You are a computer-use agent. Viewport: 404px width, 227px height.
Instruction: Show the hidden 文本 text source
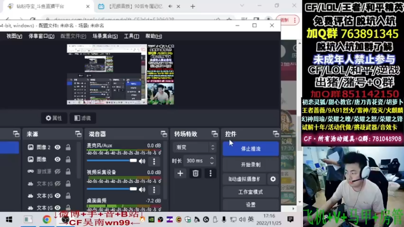tap(58, 184)
